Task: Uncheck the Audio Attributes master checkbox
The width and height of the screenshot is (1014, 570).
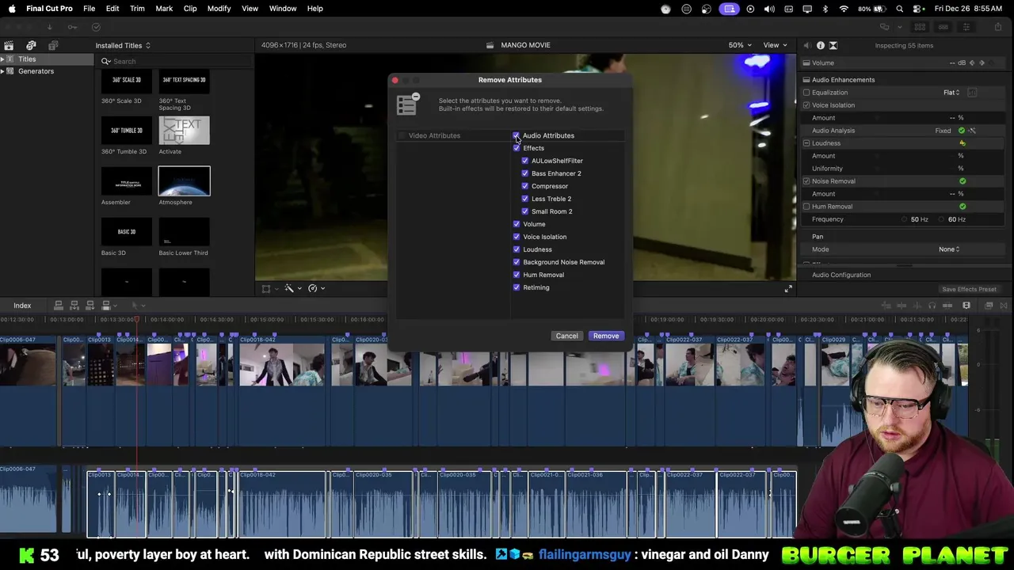Action: 517,135
